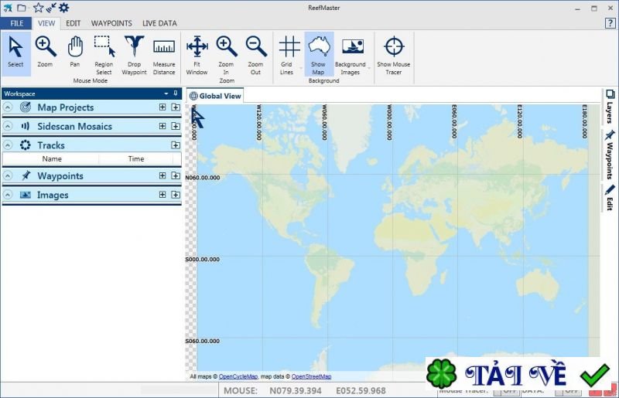The width and height of the screenshot is (619, 398).
Task: Pick the Measure Distance tool
Action: [x=163, y=54]
